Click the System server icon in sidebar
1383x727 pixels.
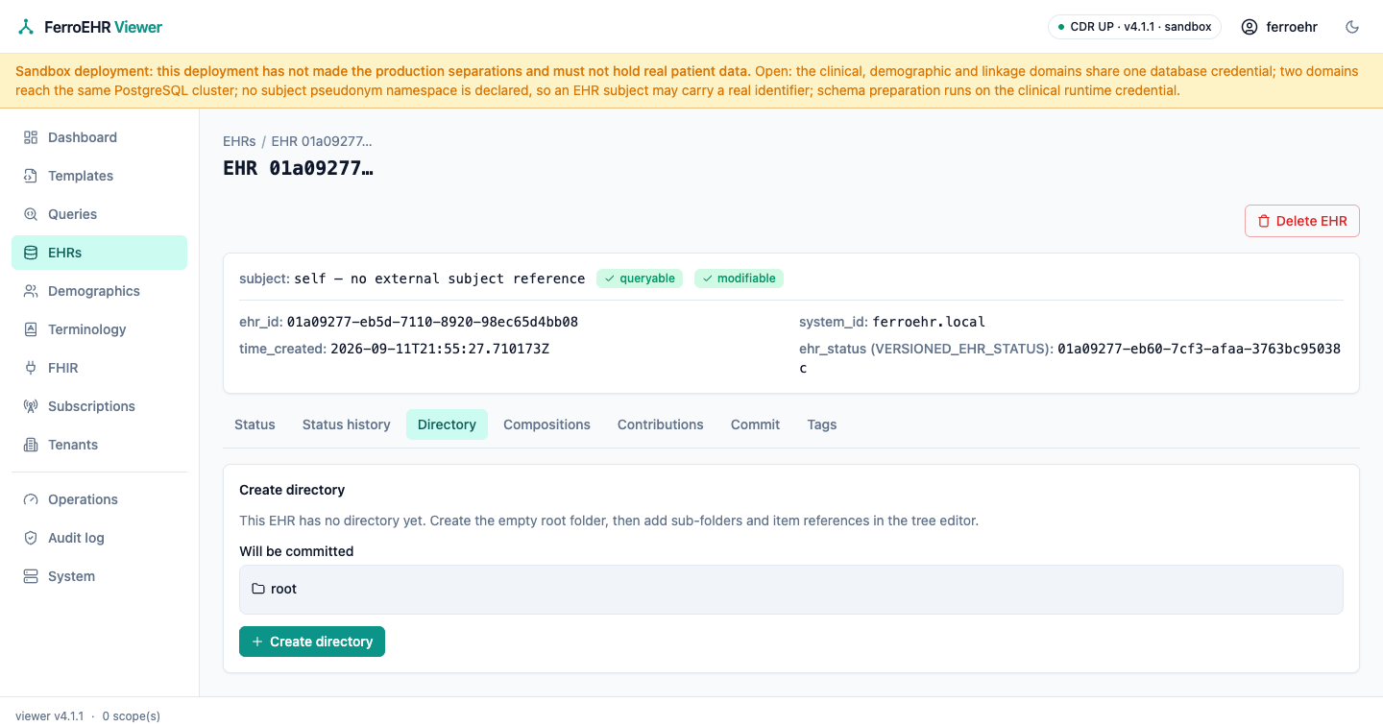click(x=31, y=576)
